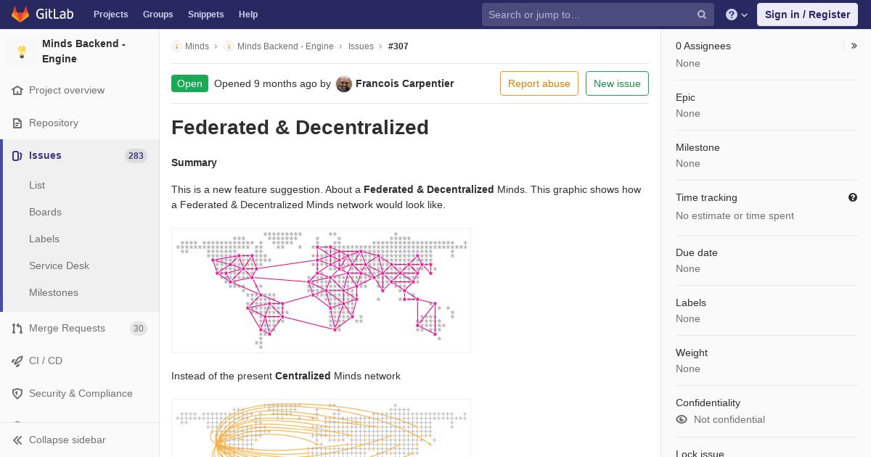Open the Milestones submenu item
This screenshot has height=457, width=871.
click(x=54, y=293)
